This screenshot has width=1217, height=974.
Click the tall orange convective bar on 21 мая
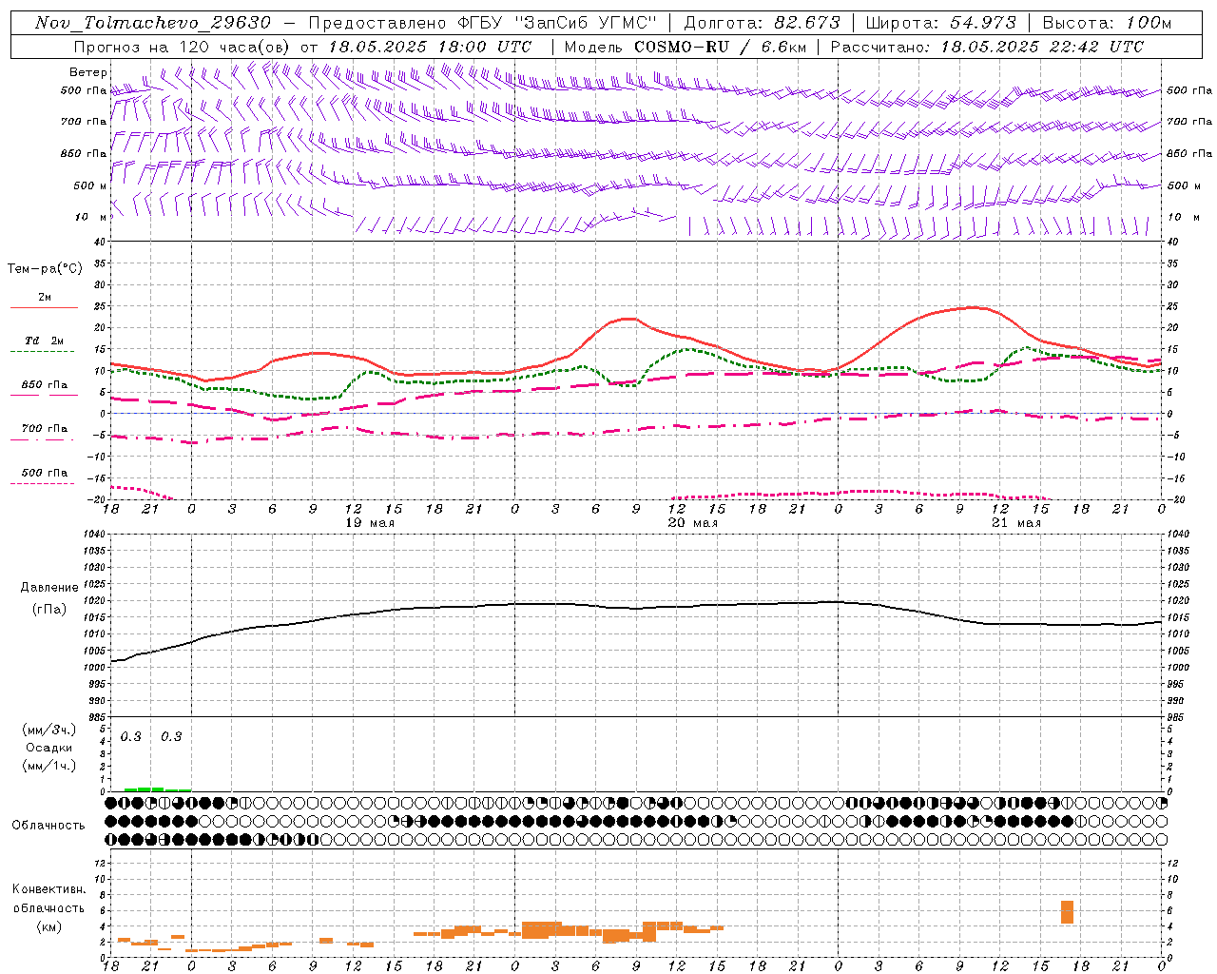[x=1067, y=911]
